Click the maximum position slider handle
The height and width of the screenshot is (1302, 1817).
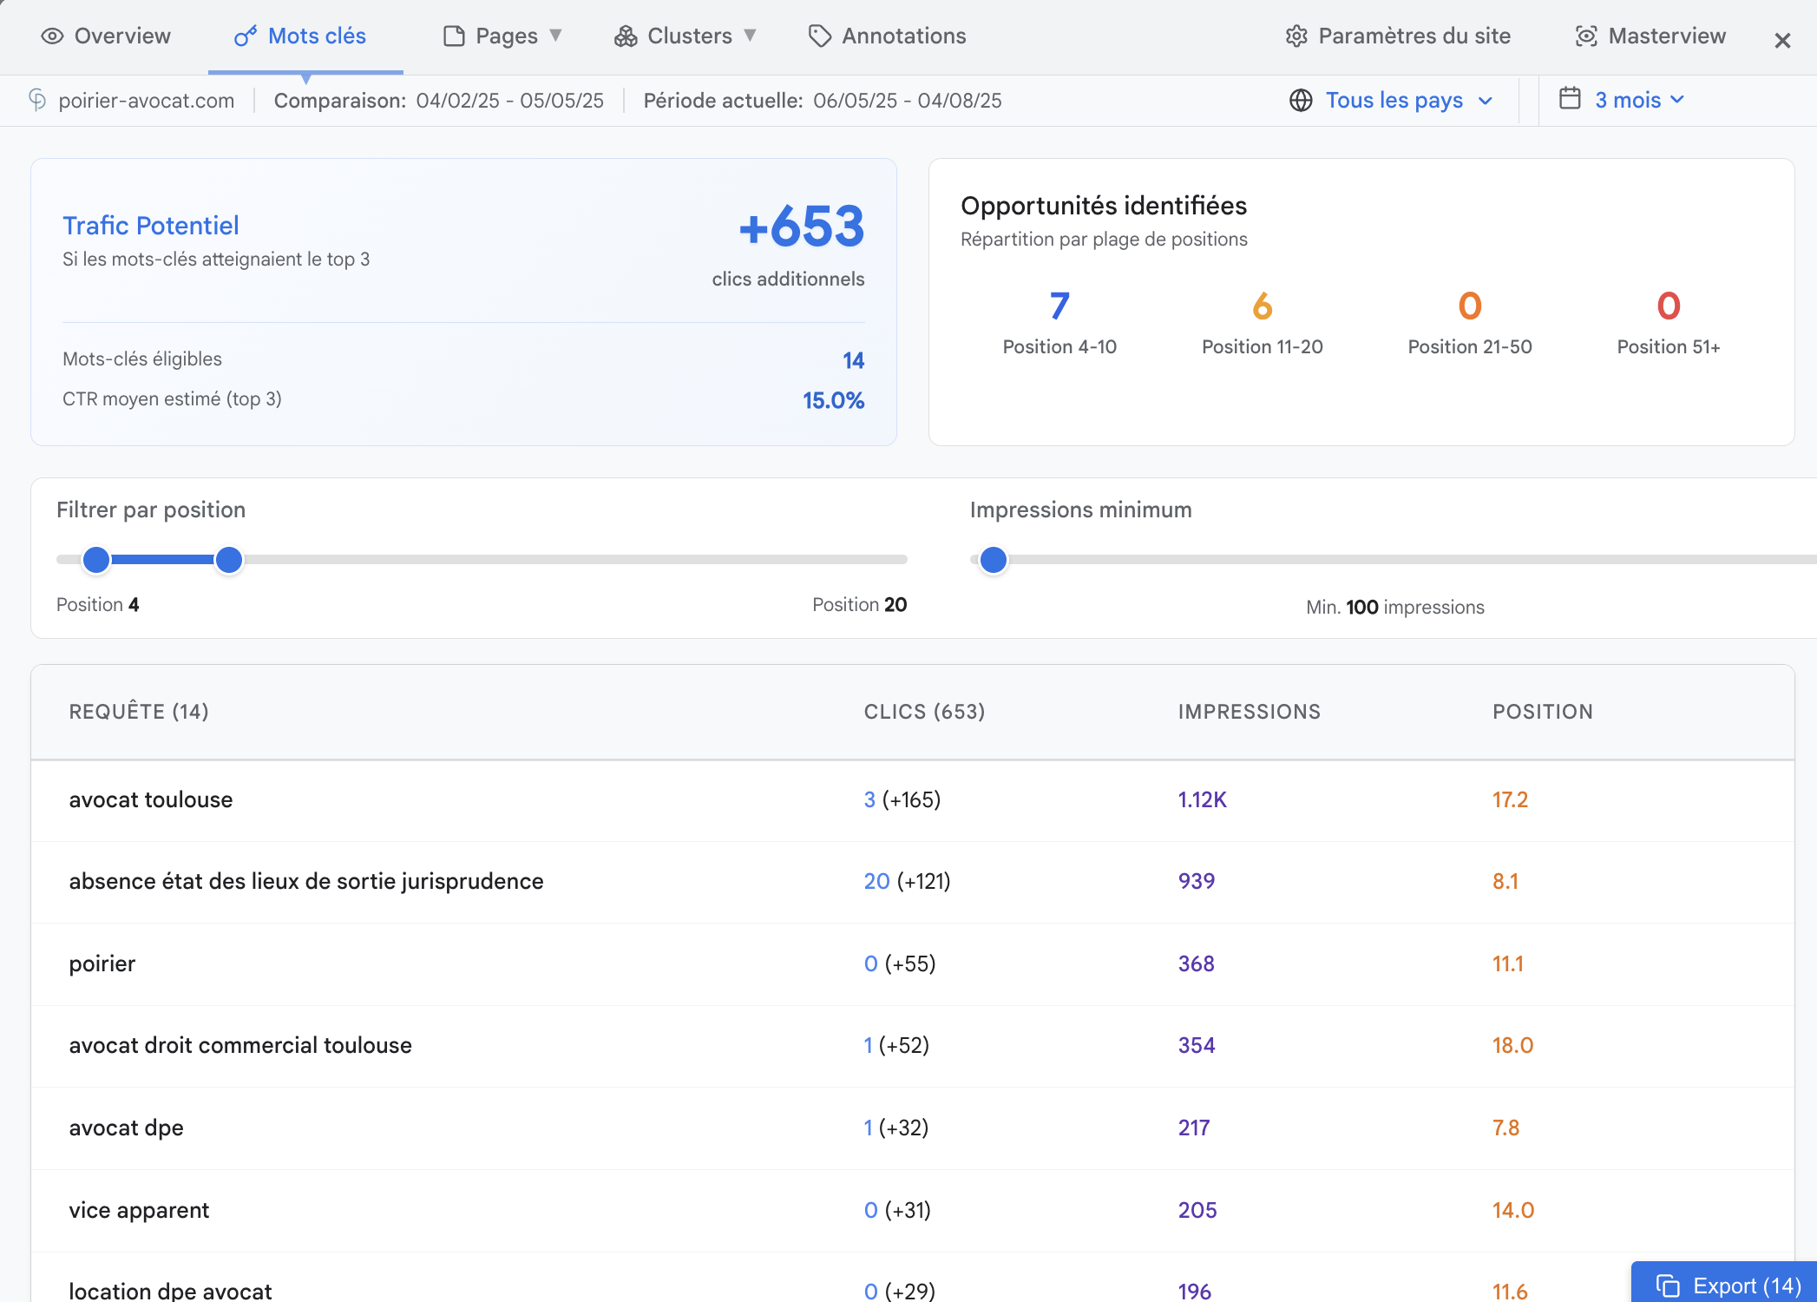tap(229, 560)
